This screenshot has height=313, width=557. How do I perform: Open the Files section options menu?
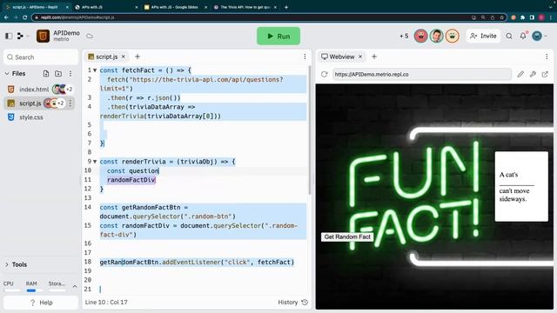(x=70, y=73)
